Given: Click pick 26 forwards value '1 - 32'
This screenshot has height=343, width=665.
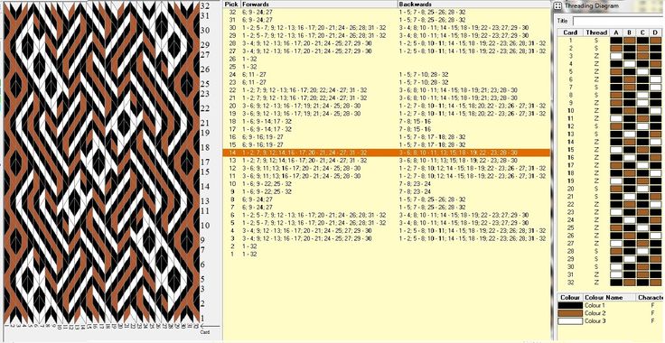Looking at the screenshot, I should coord(249,59).
